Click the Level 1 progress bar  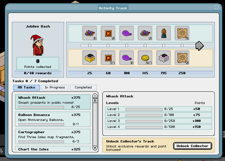pos(144,110)
